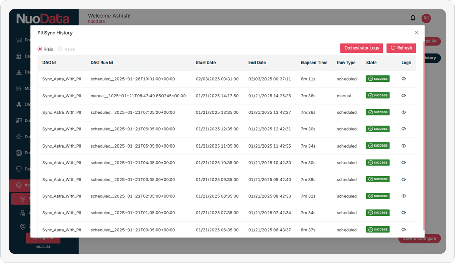Select elapsed time 8m 37s
The width and height of the screenshot is (455, 263).
click(308, 230)
